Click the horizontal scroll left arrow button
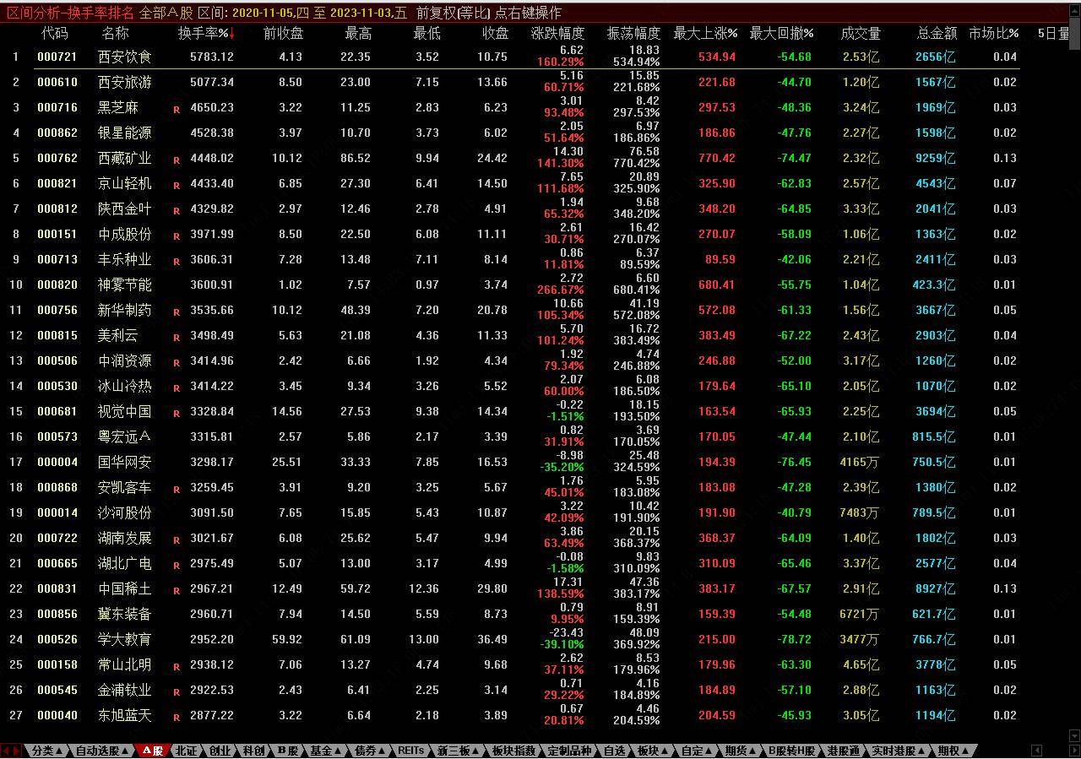1081x759 pixels. point(1037,751)
